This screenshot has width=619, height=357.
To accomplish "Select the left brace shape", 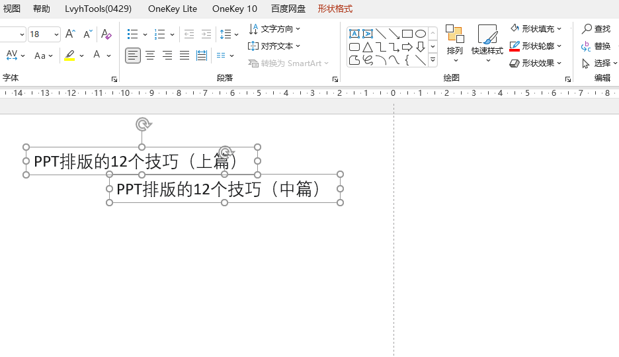I will pos(407,60).
